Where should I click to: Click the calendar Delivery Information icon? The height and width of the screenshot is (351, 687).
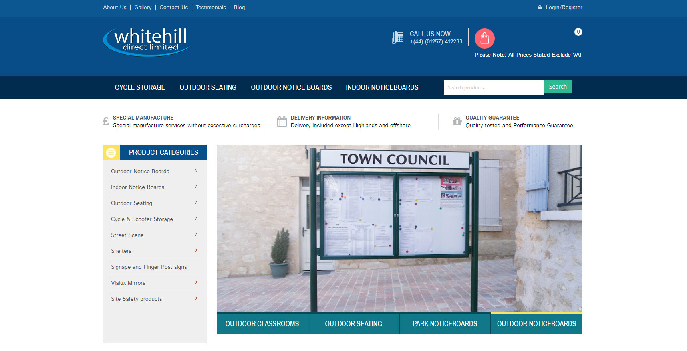(282, 121)
